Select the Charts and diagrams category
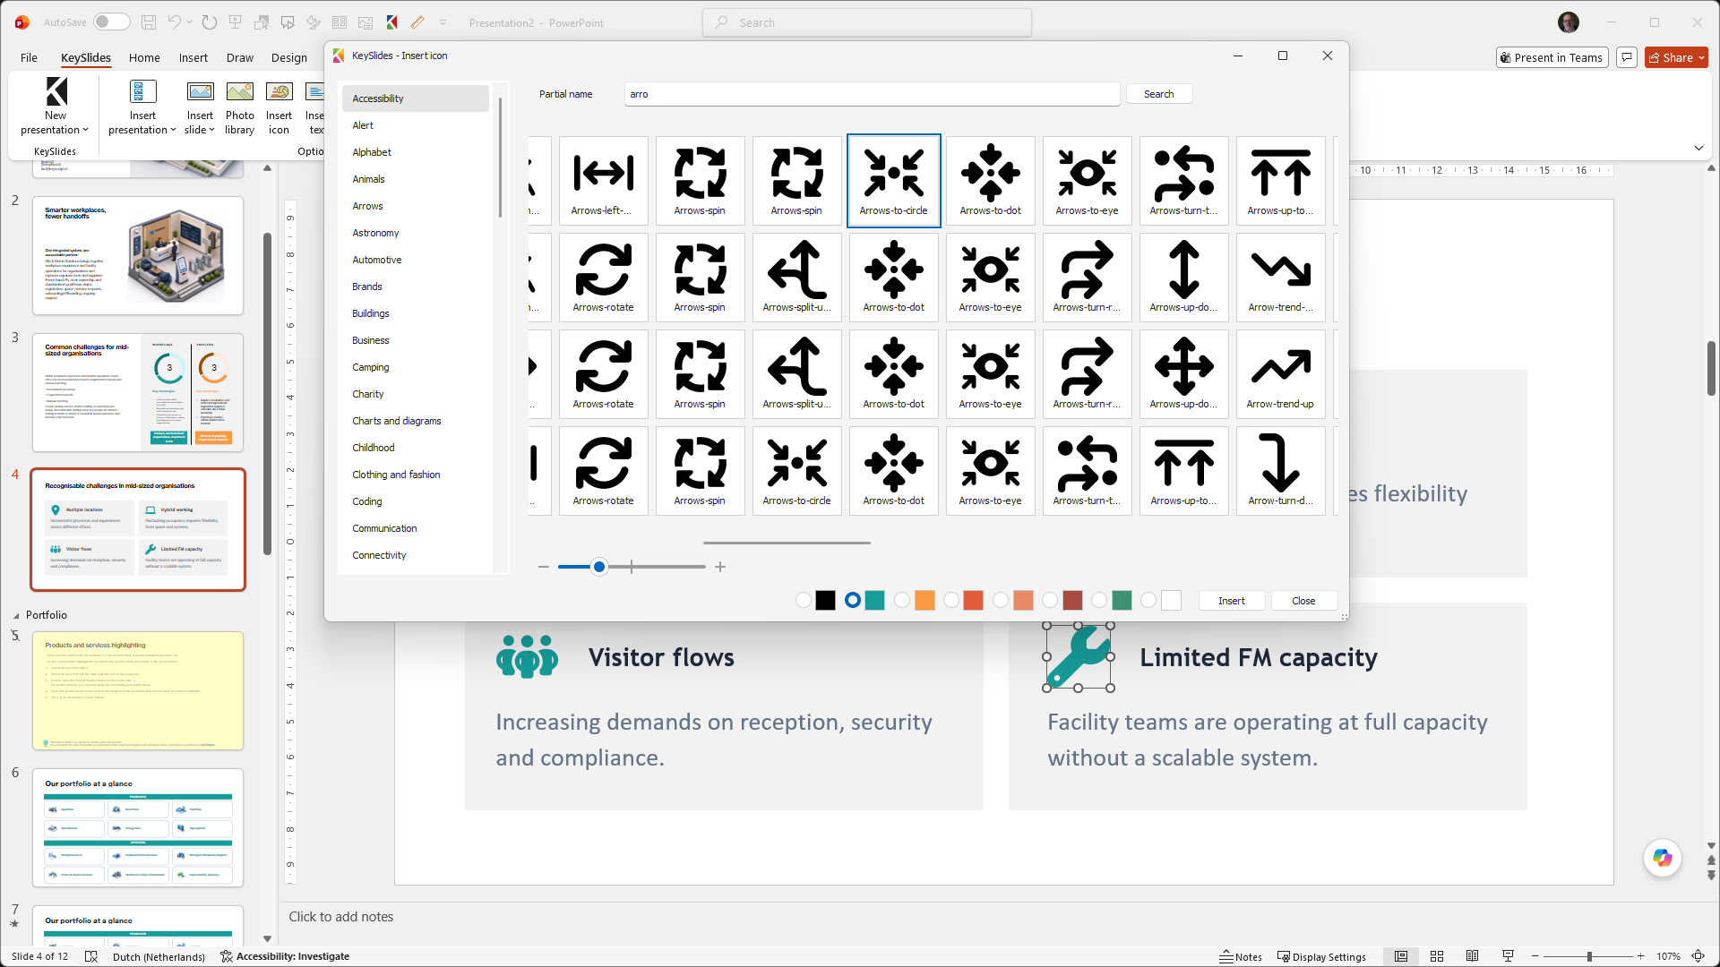The image size is (1720, 967). tap(416, 421)
